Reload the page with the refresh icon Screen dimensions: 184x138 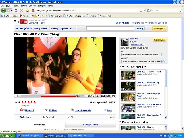click(16, 11)
